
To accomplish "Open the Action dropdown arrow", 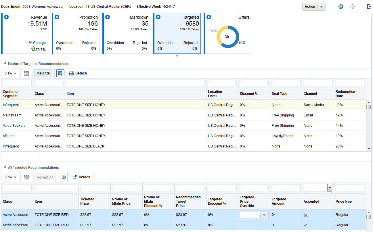I will [322, 7].
